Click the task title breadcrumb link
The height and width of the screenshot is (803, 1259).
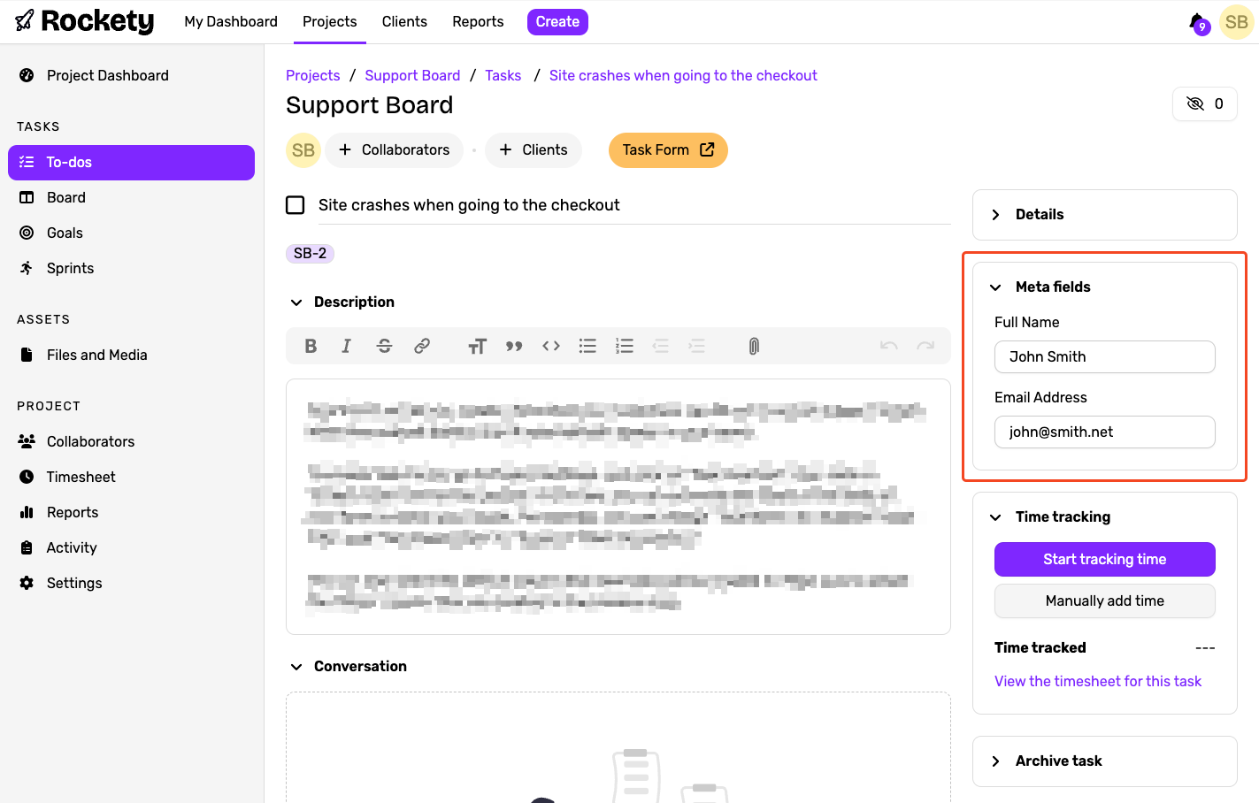[x=683, y=75]
